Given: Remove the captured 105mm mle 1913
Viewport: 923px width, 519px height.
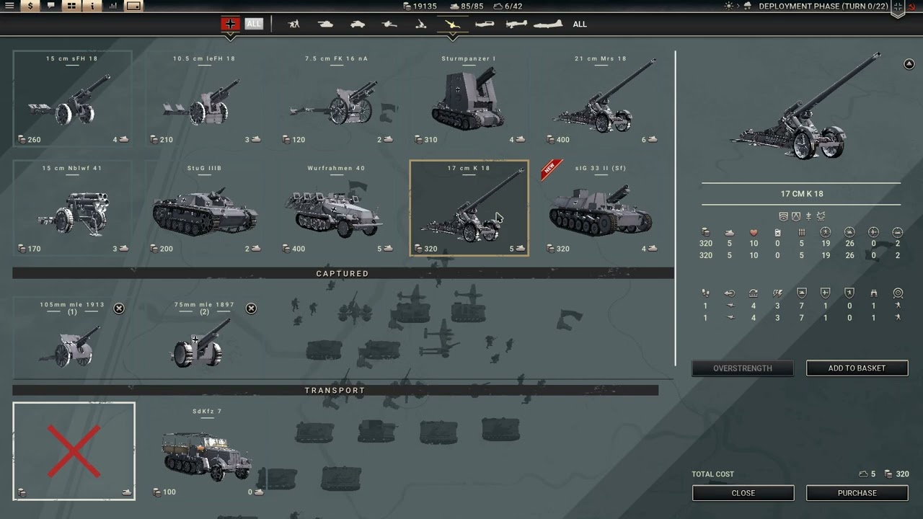Looking at the screenshot, I should (119, 309).
